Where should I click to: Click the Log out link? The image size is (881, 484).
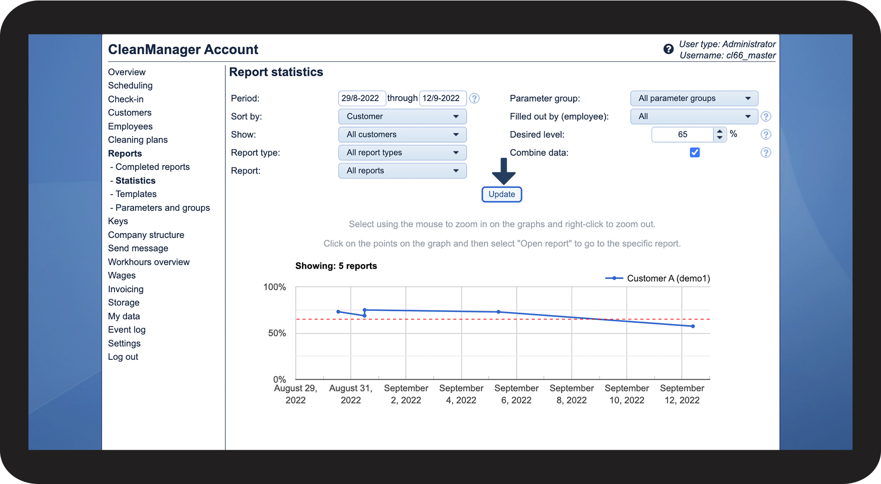coord(123,357)
